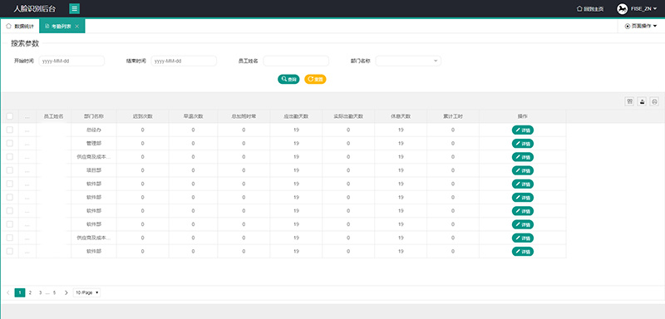Click the 员工姓名 search input

296,61
